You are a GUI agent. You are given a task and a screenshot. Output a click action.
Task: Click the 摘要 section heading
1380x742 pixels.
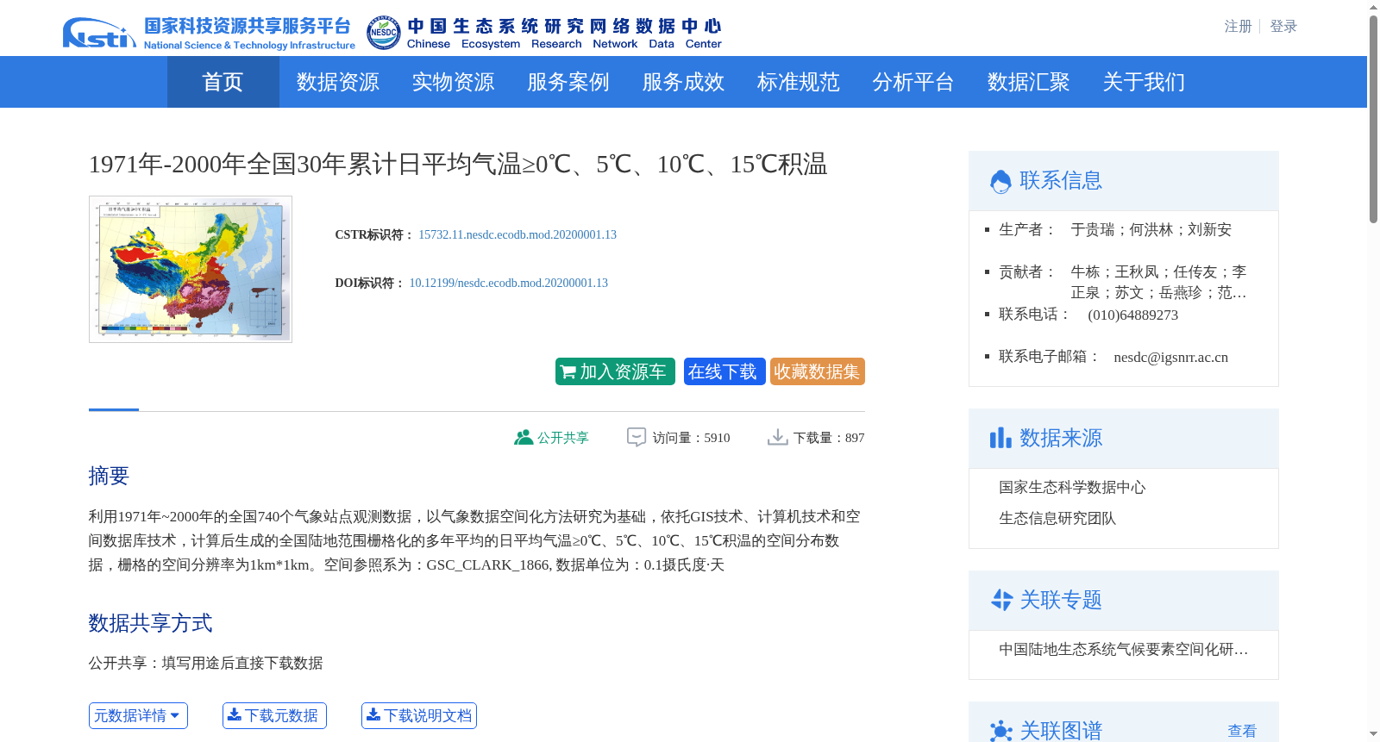tap(109, 476)
